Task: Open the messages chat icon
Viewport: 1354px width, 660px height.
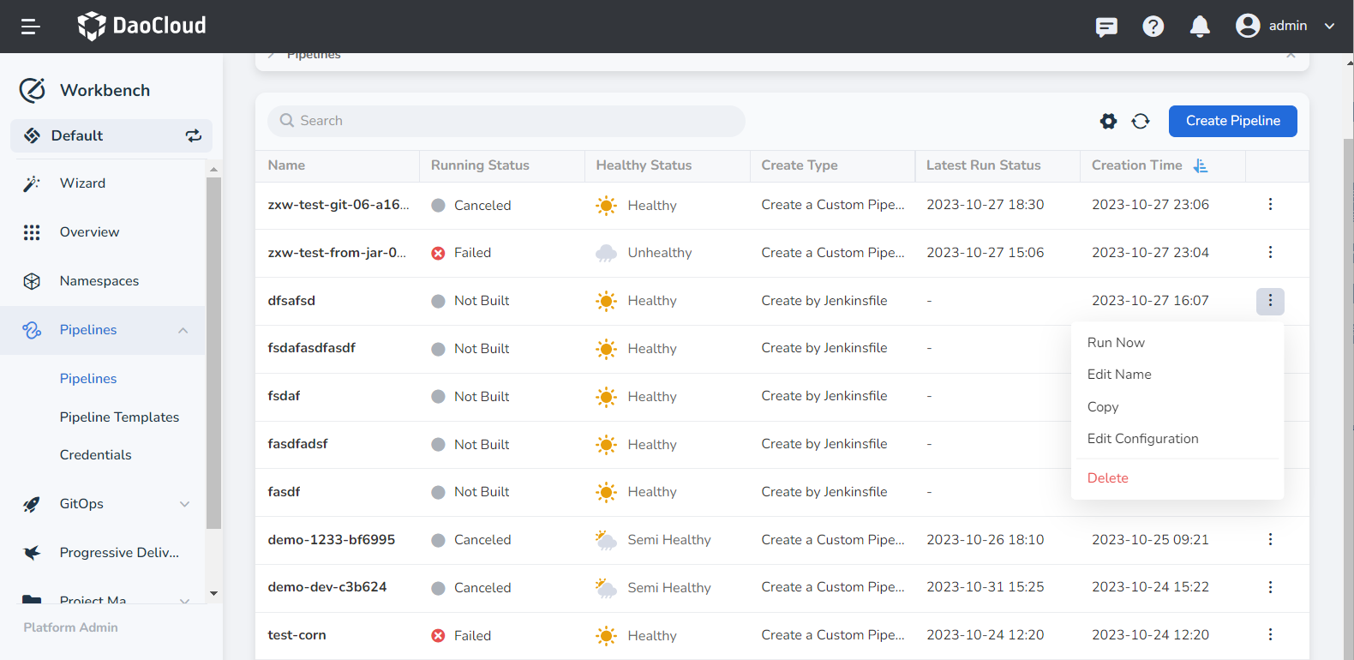Action: click(1106, 27)
